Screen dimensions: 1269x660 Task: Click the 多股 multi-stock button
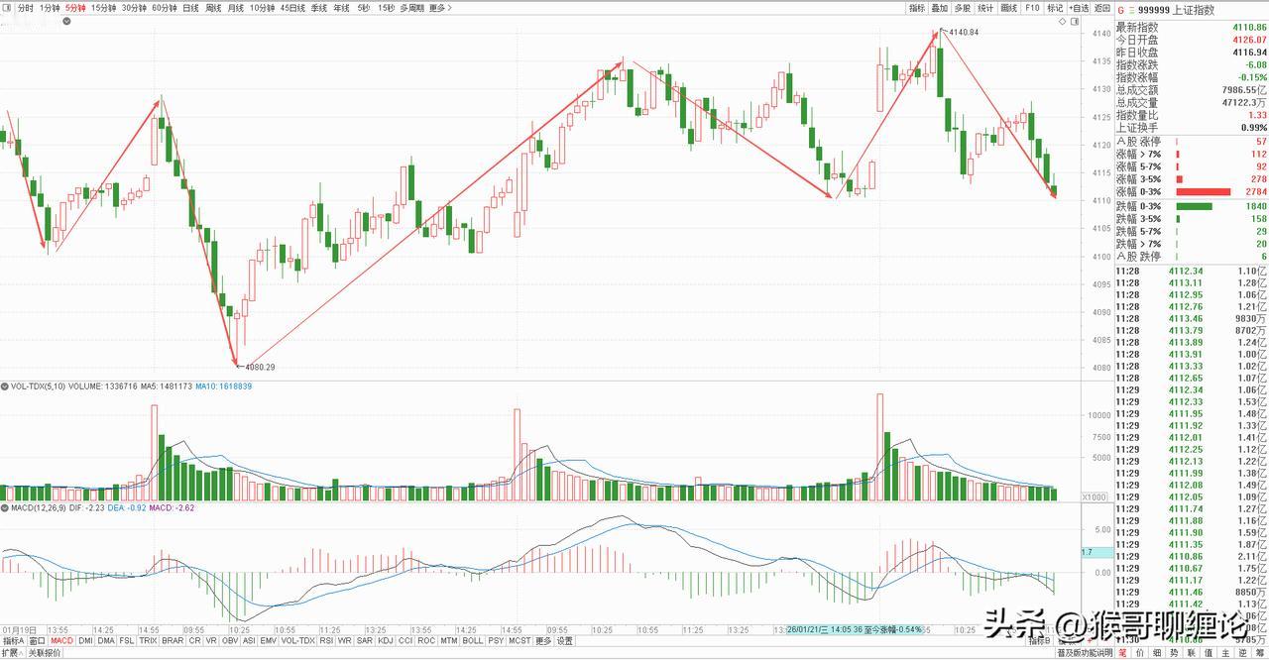[x=963, y=8]
